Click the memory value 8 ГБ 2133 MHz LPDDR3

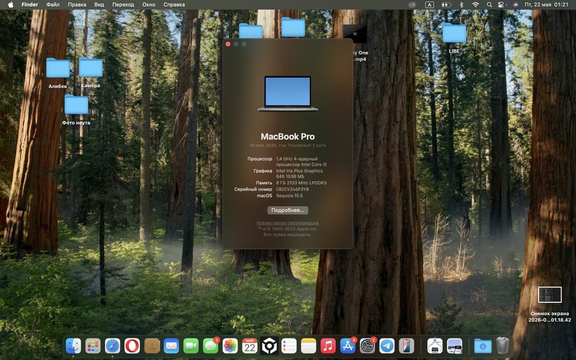click(301, 183)
